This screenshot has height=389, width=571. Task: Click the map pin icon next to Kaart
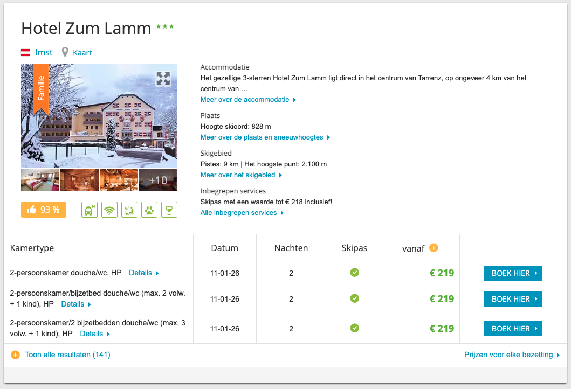point(65,52)
